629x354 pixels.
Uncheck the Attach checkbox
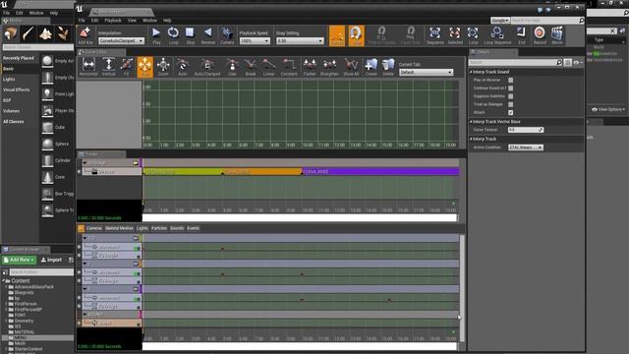[511, 112]
